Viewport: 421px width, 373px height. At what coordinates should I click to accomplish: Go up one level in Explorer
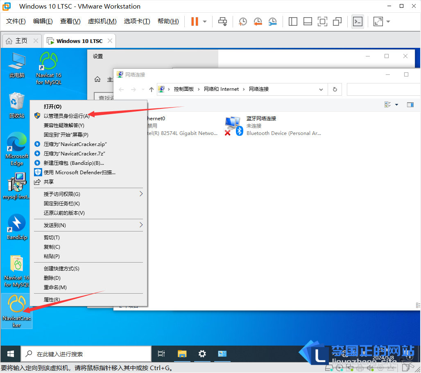point(152,89)
